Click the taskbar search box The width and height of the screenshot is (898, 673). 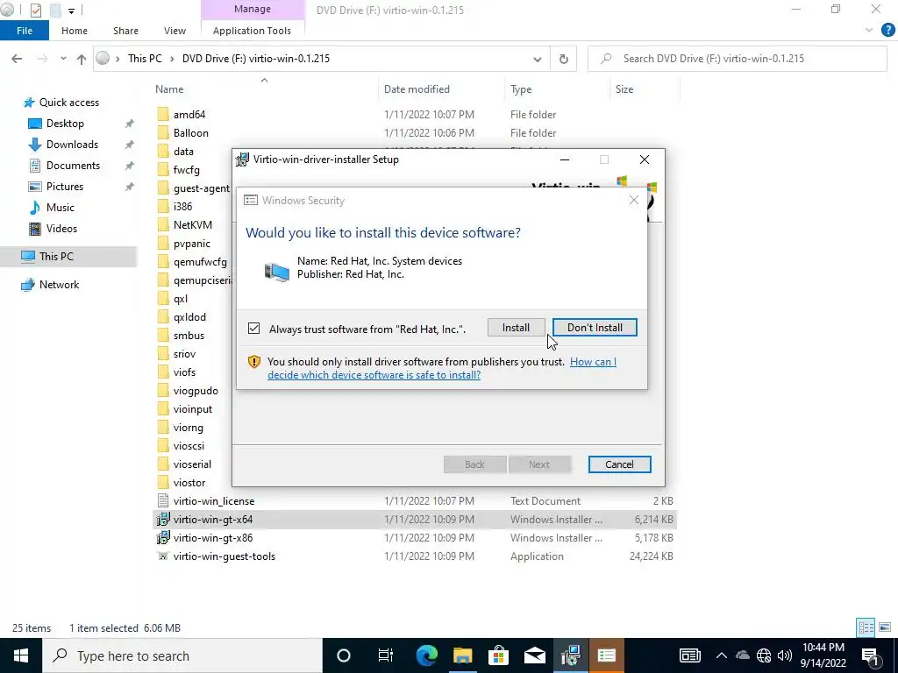click(182, 655)
